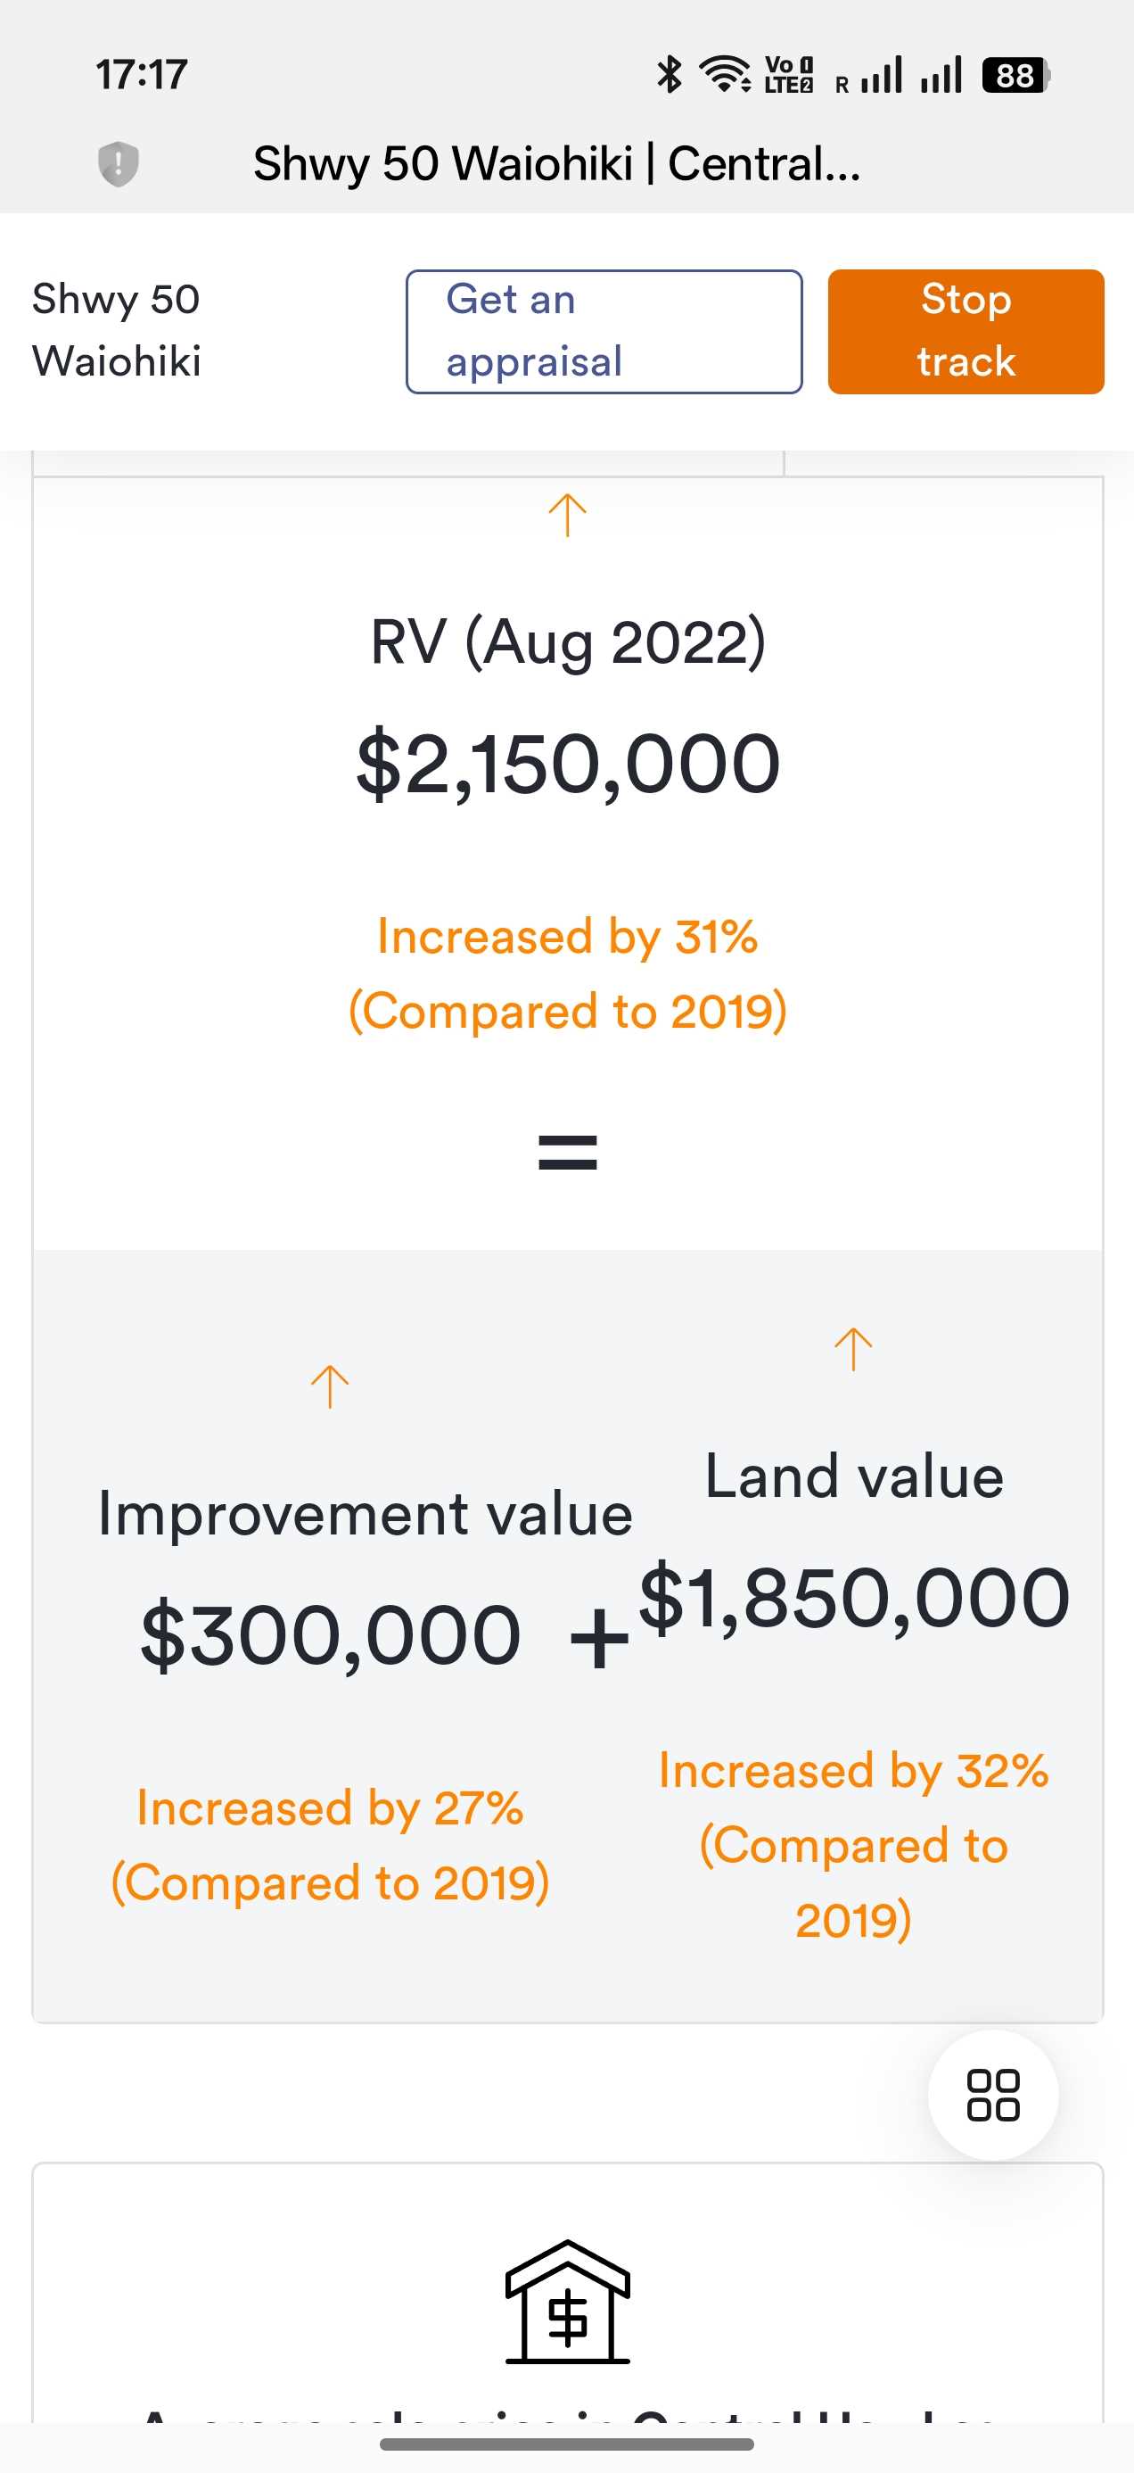Tap the Bluetooth status icon
Screen dimensions: 1134x2473
(x=669, y=75)
